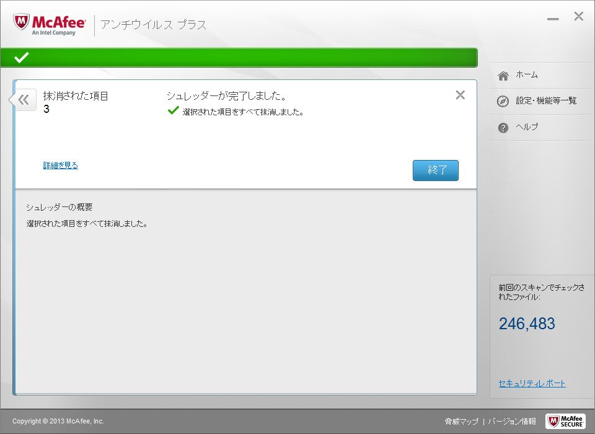Open the 詳細を見る link

click(60, 165)
